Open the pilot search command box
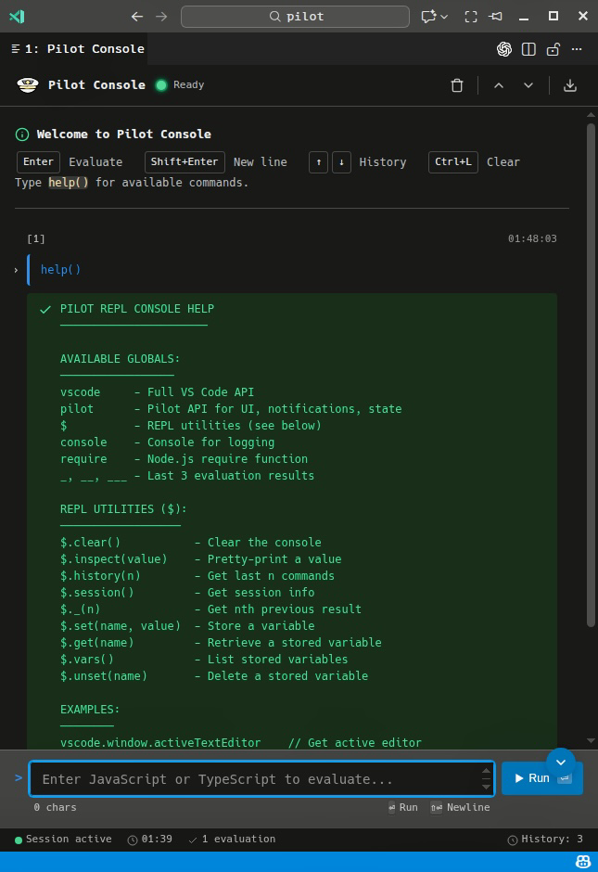 (x=295, y=17)
